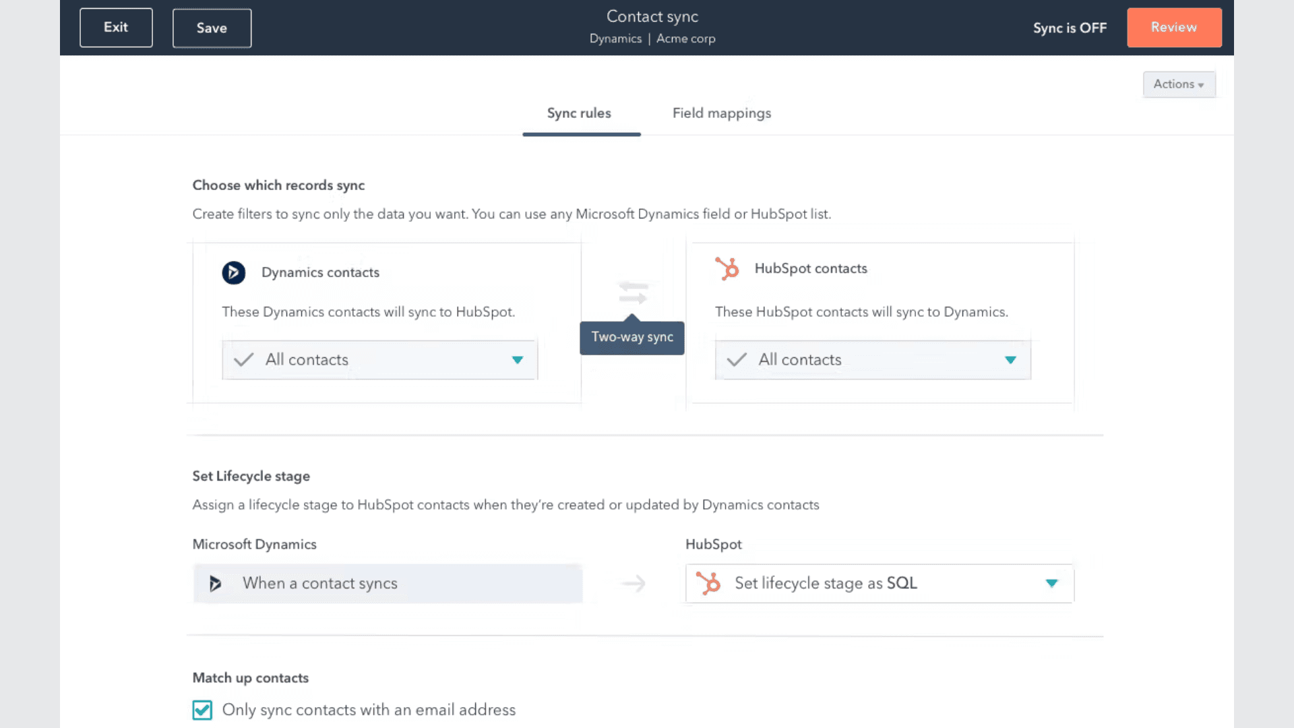Click text These Dynamics contacts will sync to HubSpot
Screen dimensions: 1294x728
coord(369,312)
